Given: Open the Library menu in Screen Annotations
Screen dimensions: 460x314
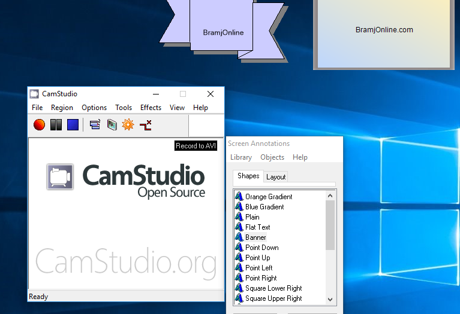Looking at the screenshot, I should pos(241,157).
